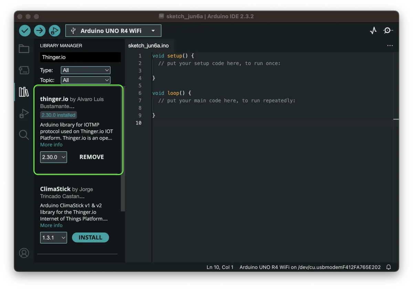
Task: Open More info for ClimaStick
Action: pyautogui.click(x=51, y=225)
